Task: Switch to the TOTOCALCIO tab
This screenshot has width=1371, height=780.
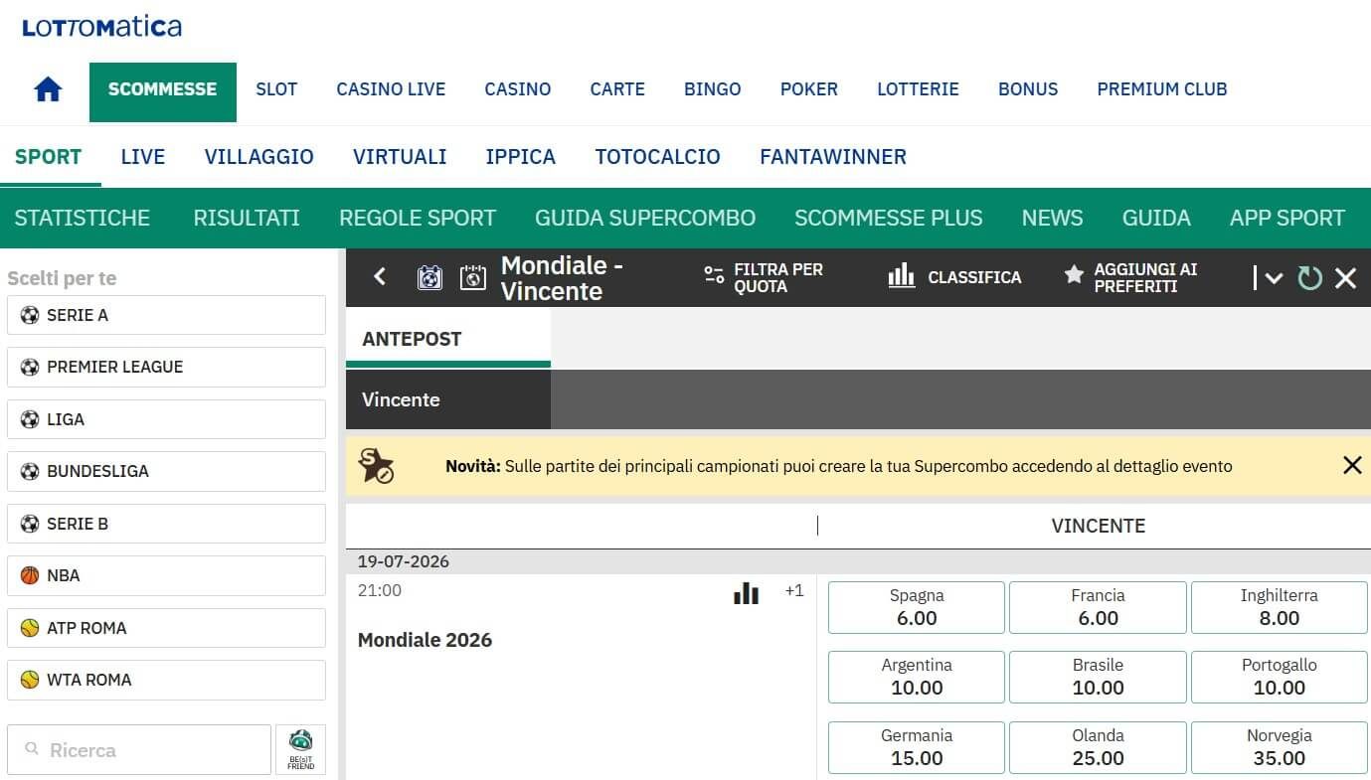Action: tap(658, 157)
